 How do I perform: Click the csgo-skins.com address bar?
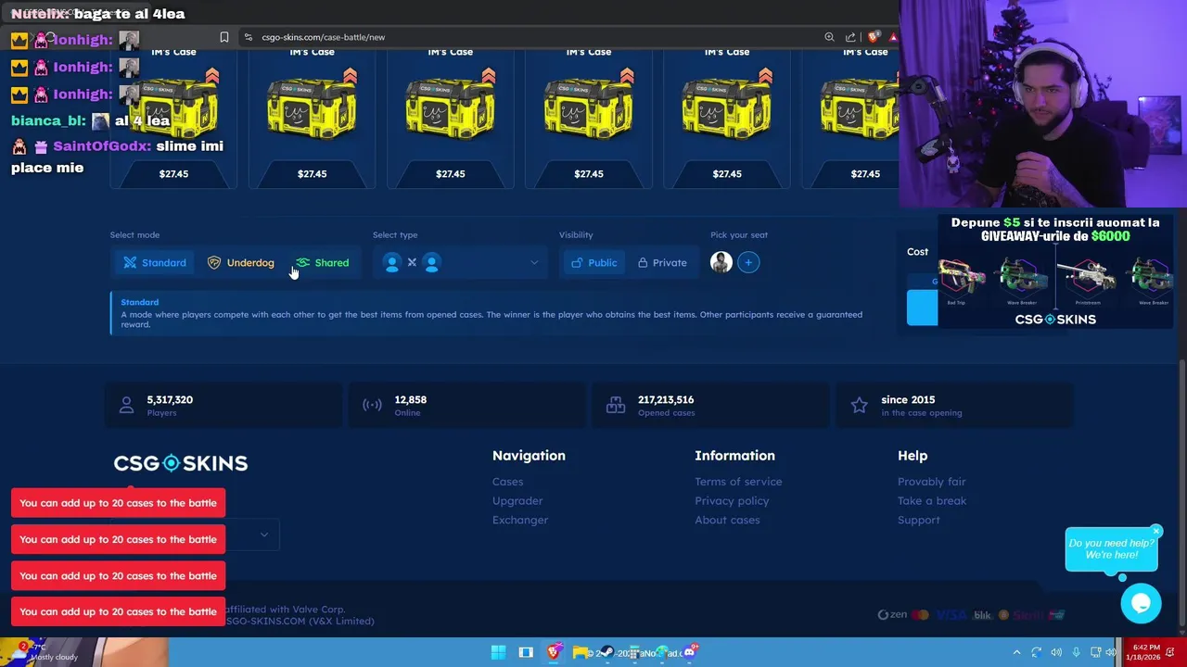[x=323, y=37]
